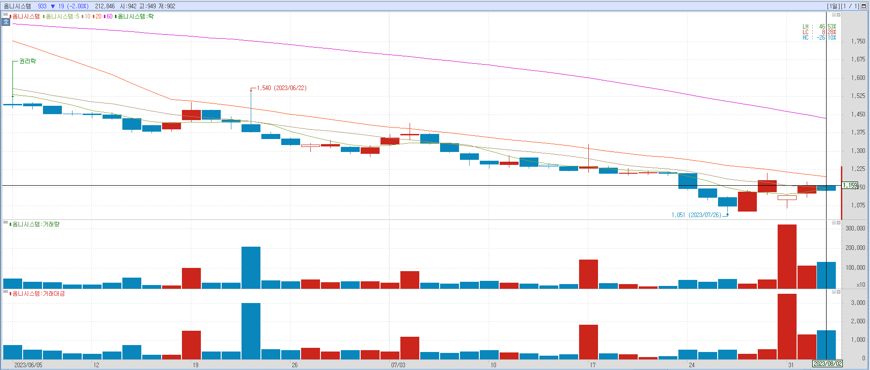Click the 옴니시스템:거래량 indicator label
This screenshot has height=370, width=870.
coord(36,224)
